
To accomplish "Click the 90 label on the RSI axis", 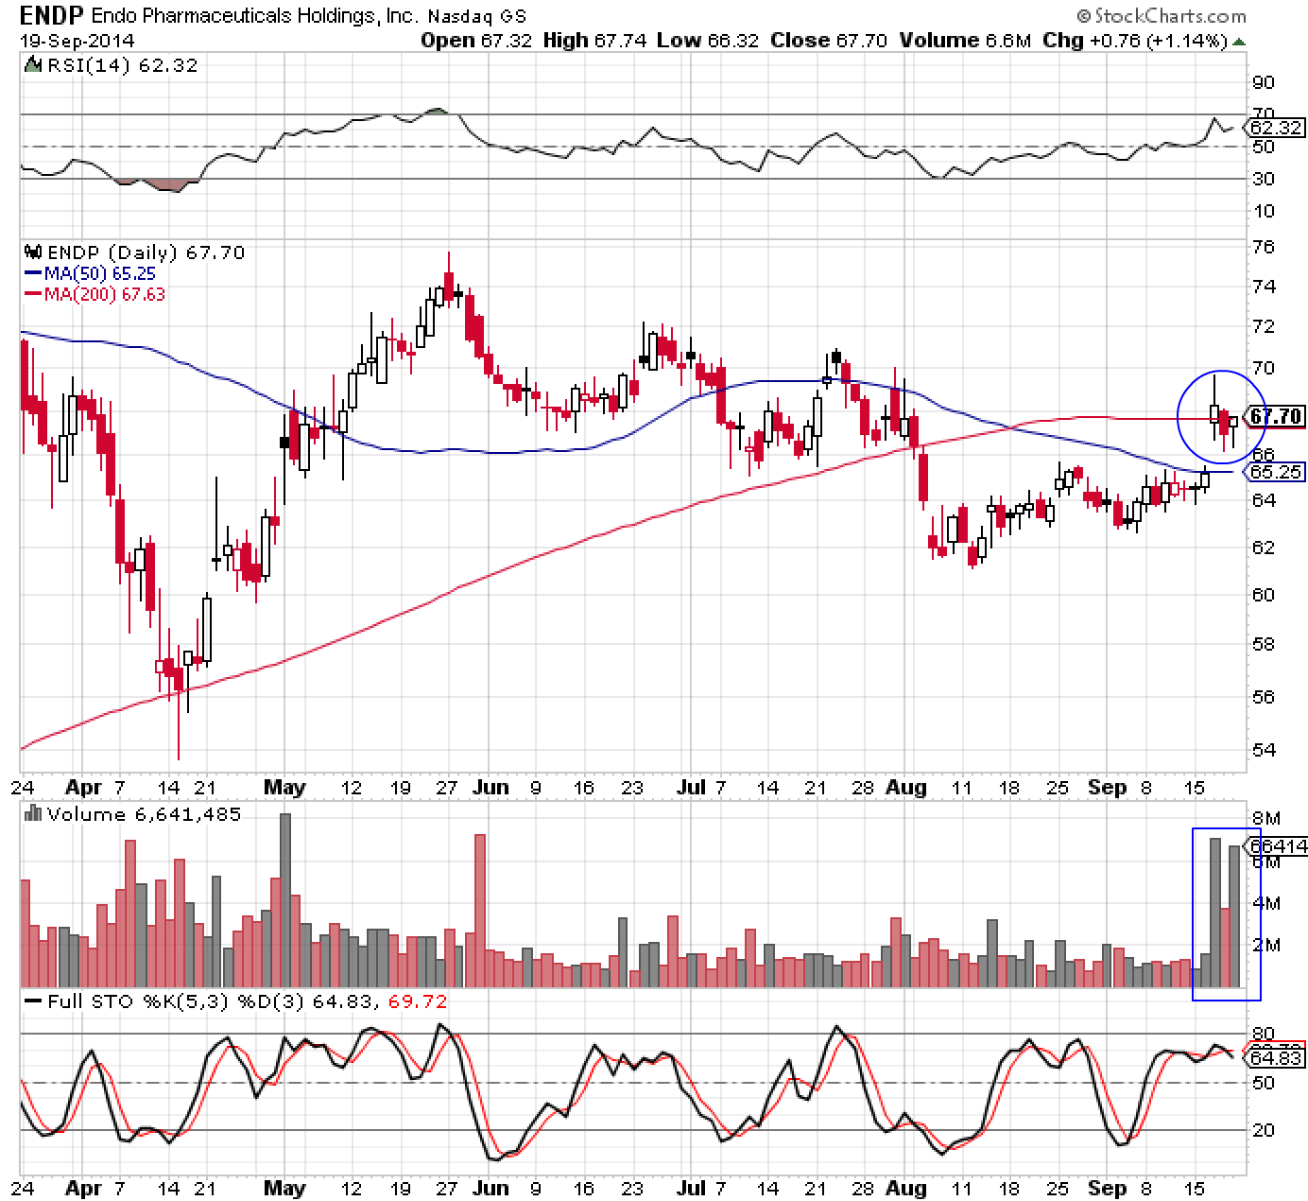I will [x=1263, y=83].
